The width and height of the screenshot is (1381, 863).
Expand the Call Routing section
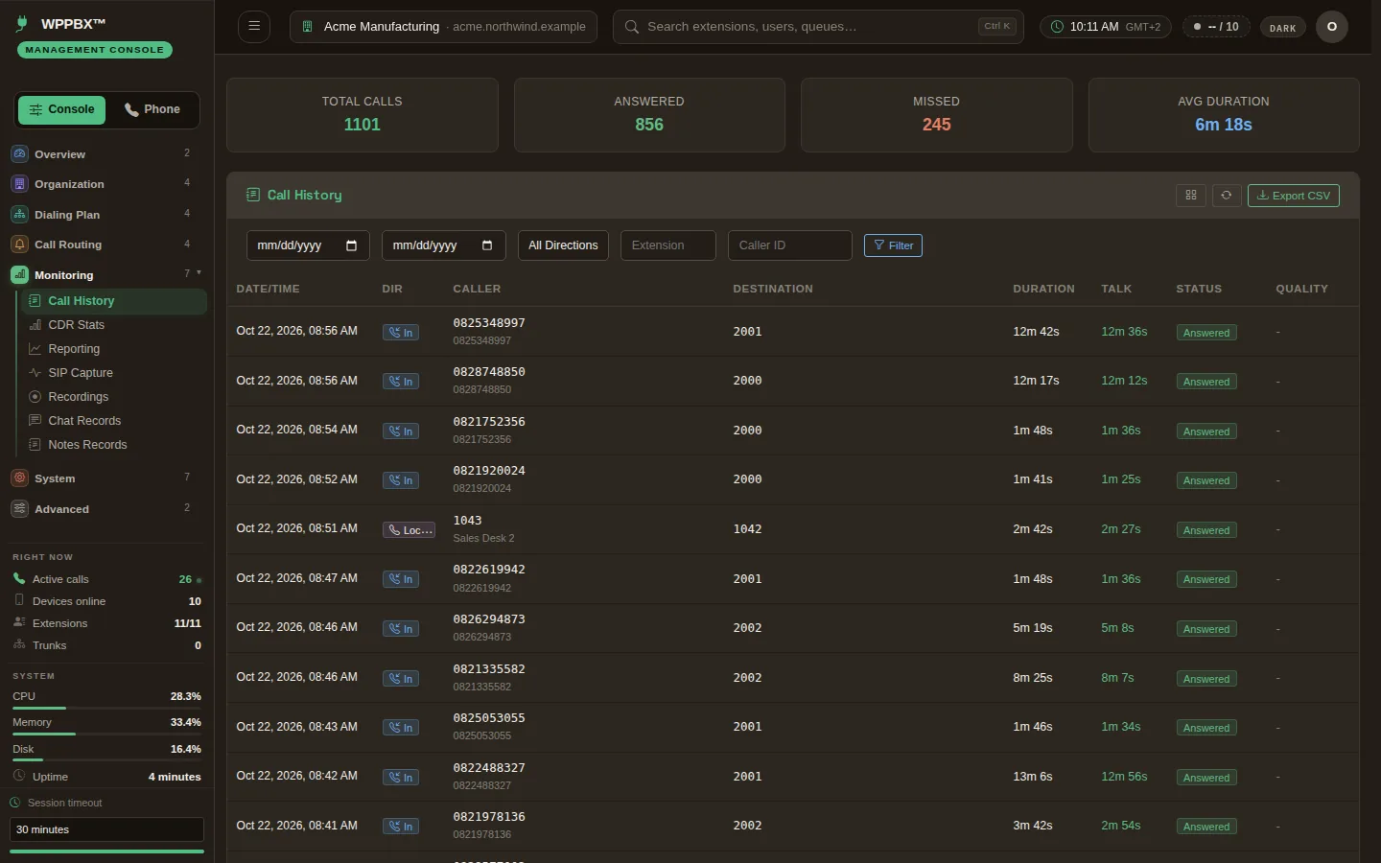pyautogui.click(x=106, y=245)
